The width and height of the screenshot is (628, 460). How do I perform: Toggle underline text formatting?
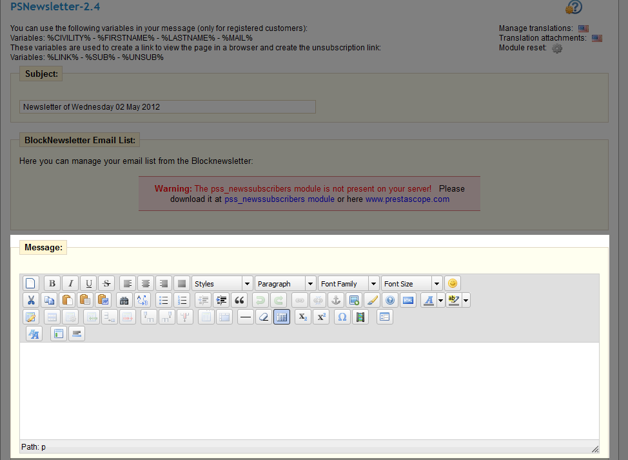pos(88,283)
